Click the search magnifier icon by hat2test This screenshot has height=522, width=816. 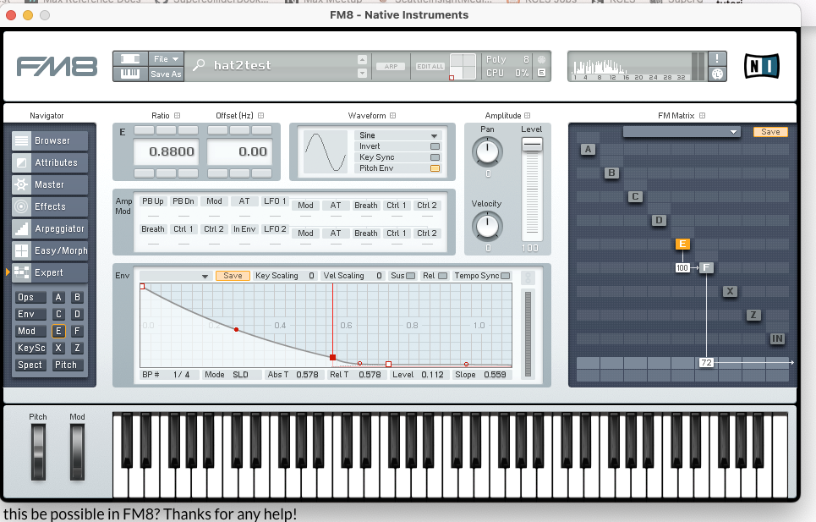[199, 65]
